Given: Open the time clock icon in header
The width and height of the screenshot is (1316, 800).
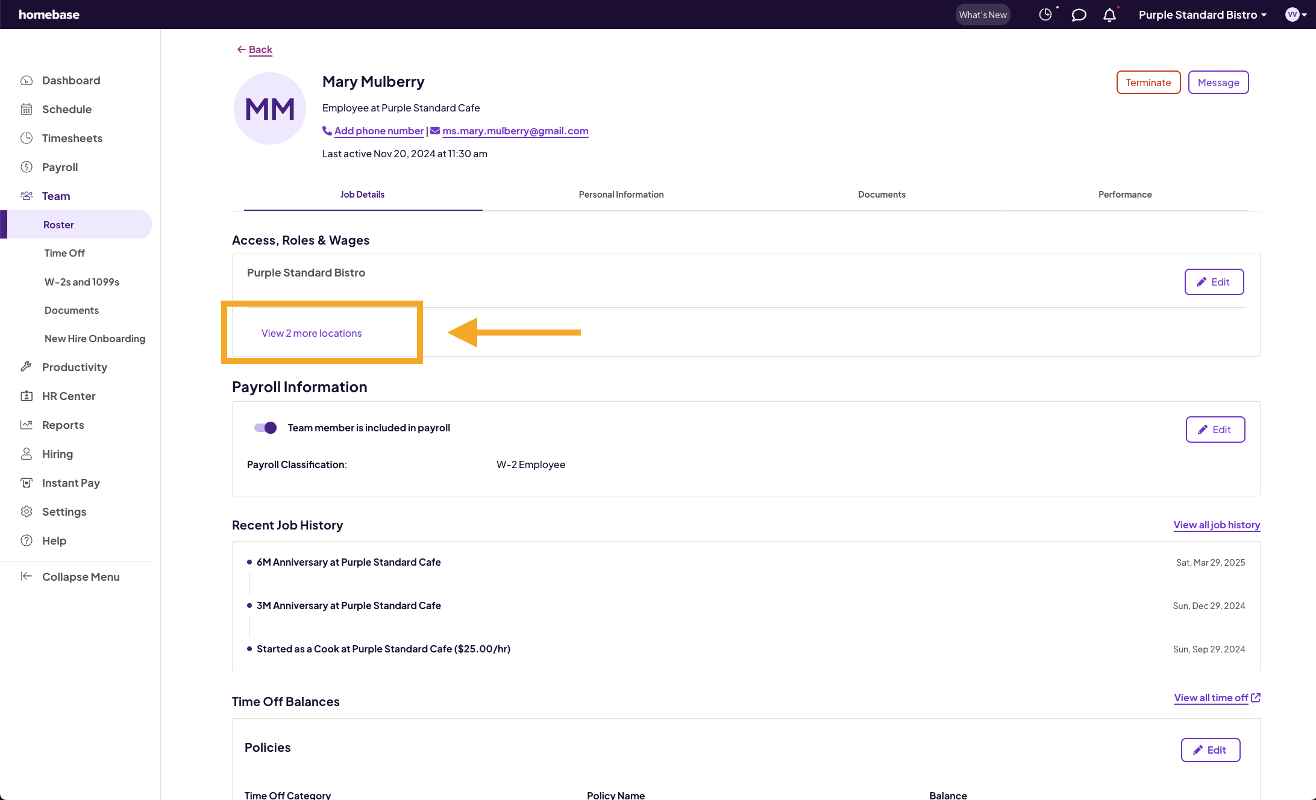Looking at the screenshot, I should click(1045, 14).
